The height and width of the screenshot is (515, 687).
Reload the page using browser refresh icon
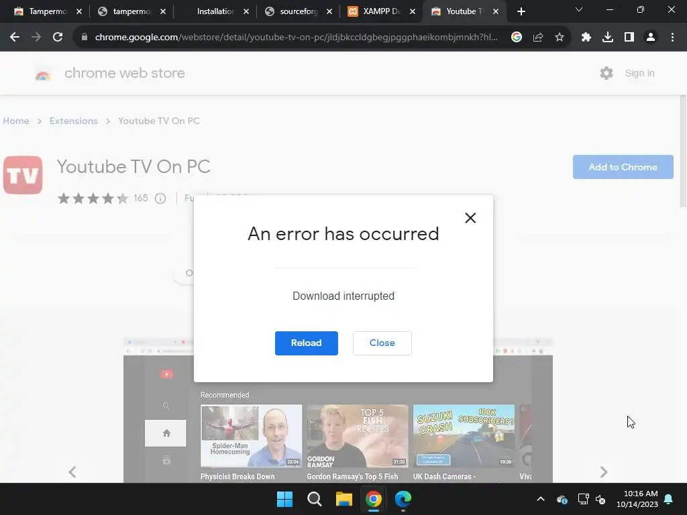click(58, 38)
